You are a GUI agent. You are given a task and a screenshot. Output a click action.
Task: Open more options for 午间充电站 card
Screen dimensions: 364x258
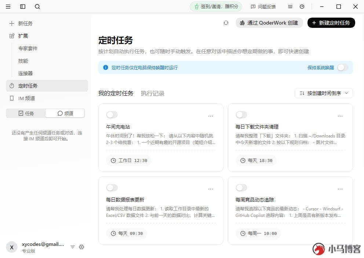pos(211,116)
